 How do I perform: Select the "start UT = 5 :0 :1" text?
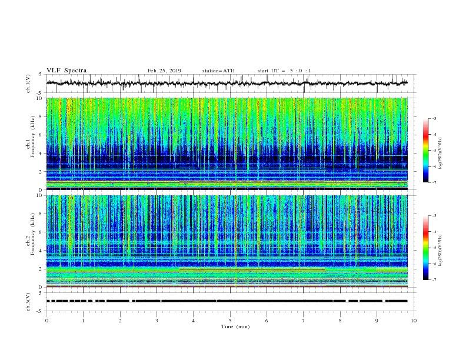coord(284,71)
